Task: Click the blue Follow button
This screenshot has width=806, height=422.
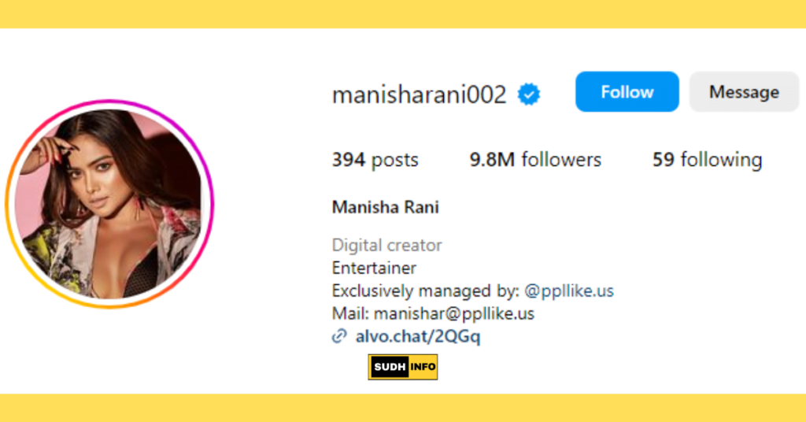Action: point(627,91)
